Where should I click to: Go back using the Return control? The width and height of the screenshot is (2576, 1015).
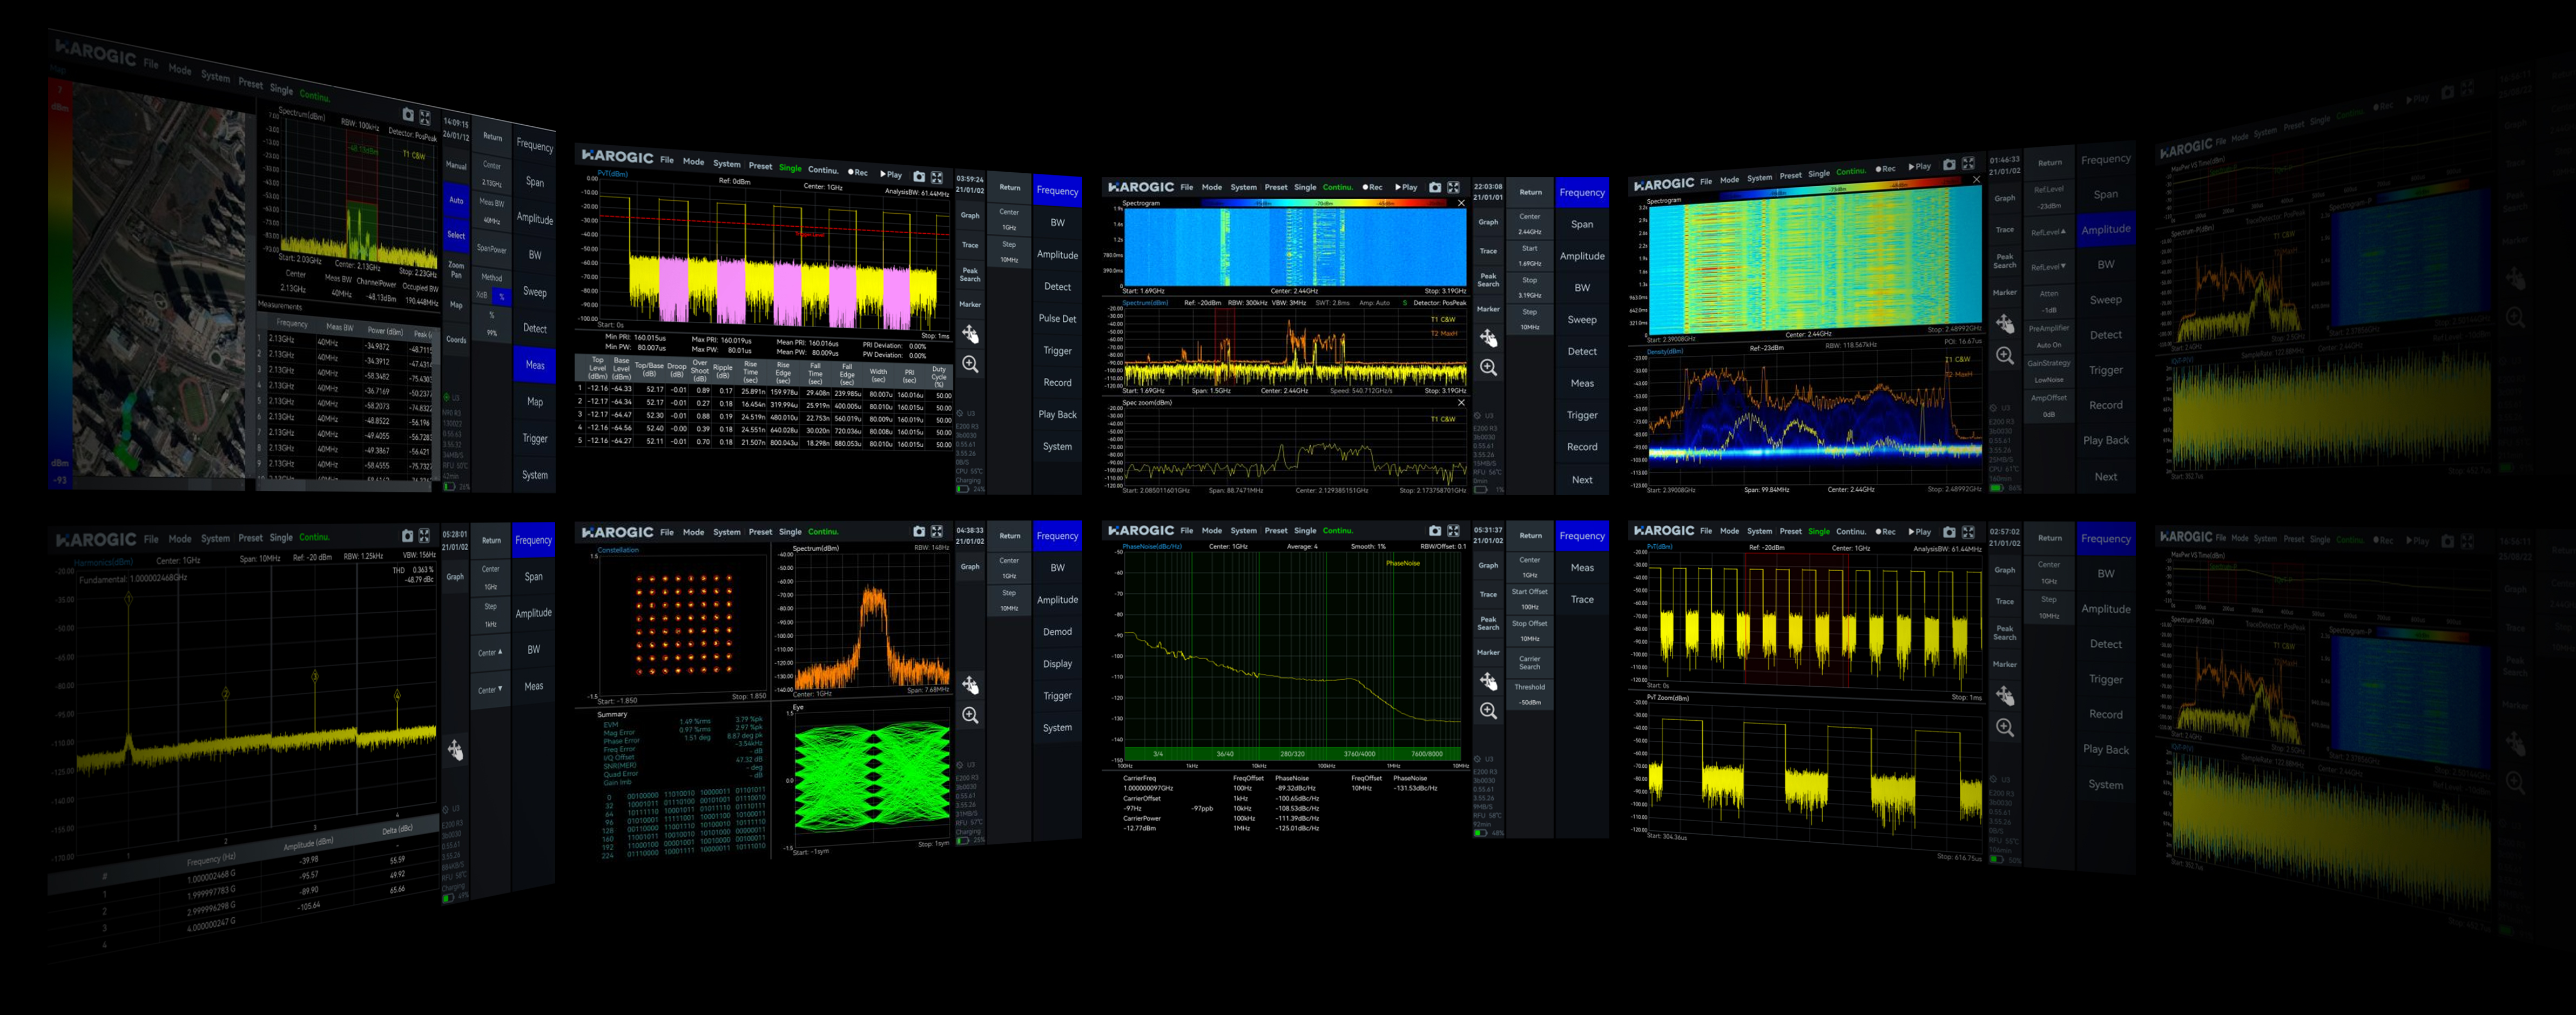click(x=1530, y=192)
